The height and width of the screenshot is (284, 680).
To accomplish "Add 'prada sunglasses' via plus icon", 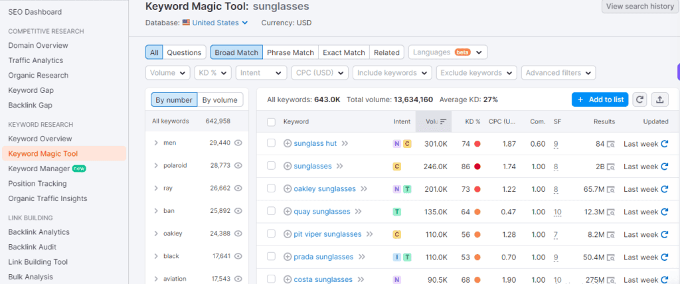I will (x=288, y=257).
